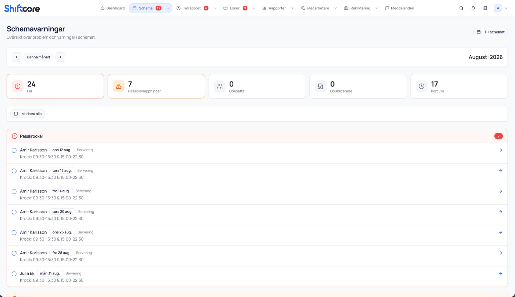This screenshot has height=297, width=515.
Task: Select Amir Karlsson tors 20 aug. row circle
Action: (x=14, y=212)
